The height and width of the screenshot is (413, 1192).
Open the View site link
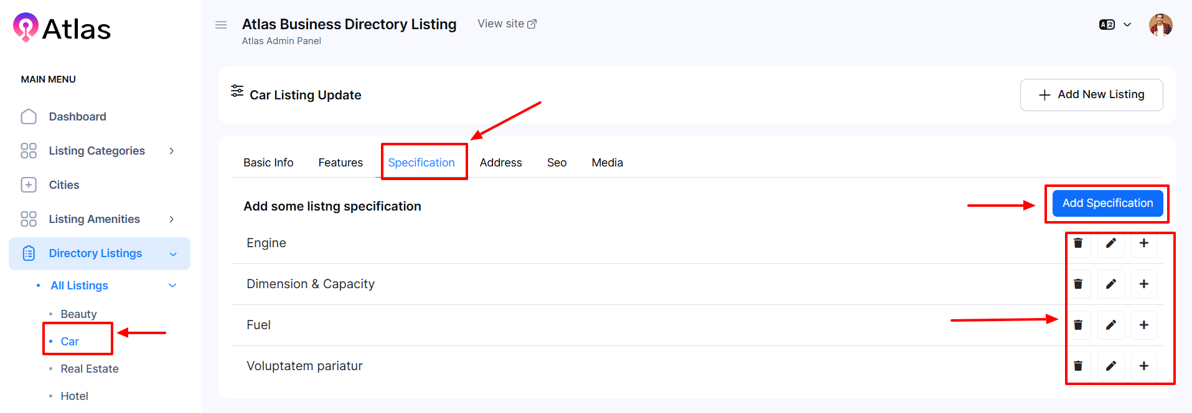coord(507,24)
